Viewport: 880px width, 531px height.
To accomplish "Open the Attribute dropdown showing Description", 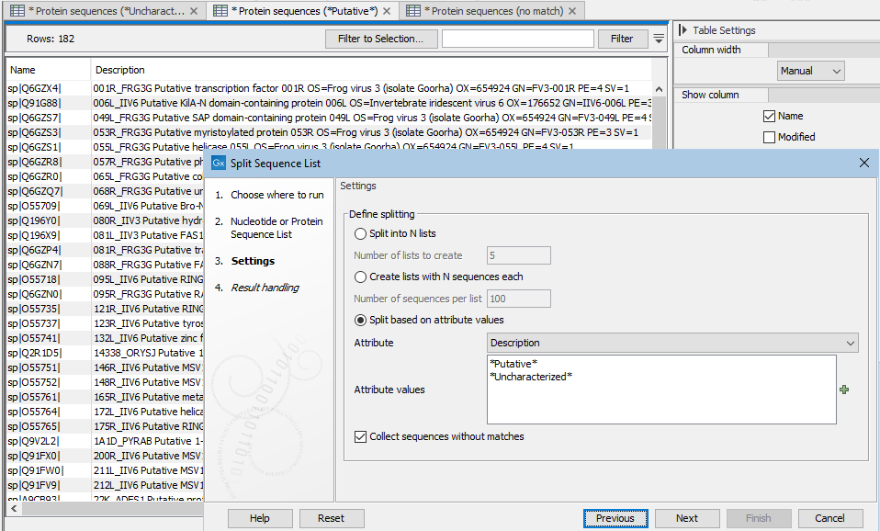I will click(x=671, y=342).
